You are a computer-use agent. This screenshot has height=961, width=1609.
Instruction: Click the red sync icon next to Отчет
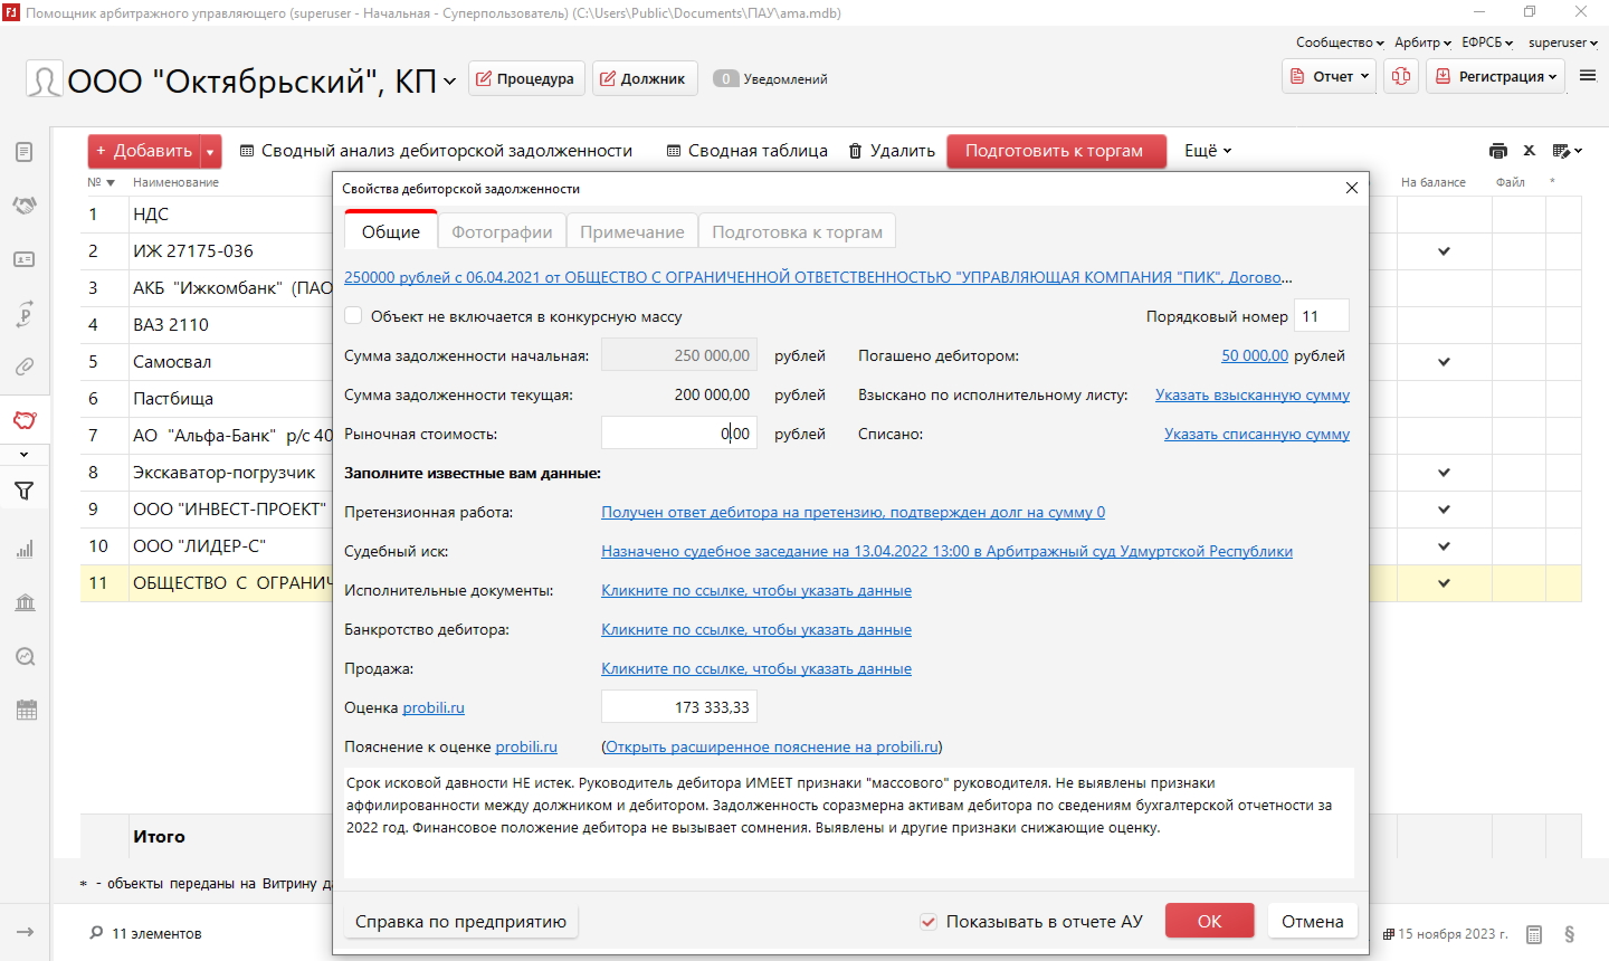[x=1401, y=77]
